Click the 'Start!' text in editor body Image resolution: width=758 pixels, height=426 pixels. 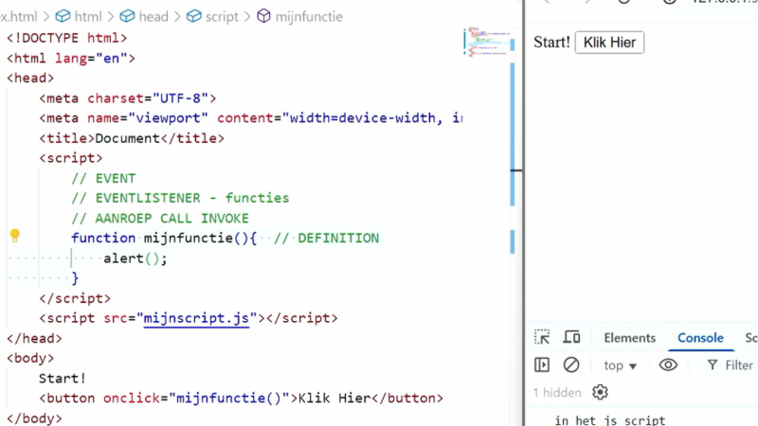[63, 378]
